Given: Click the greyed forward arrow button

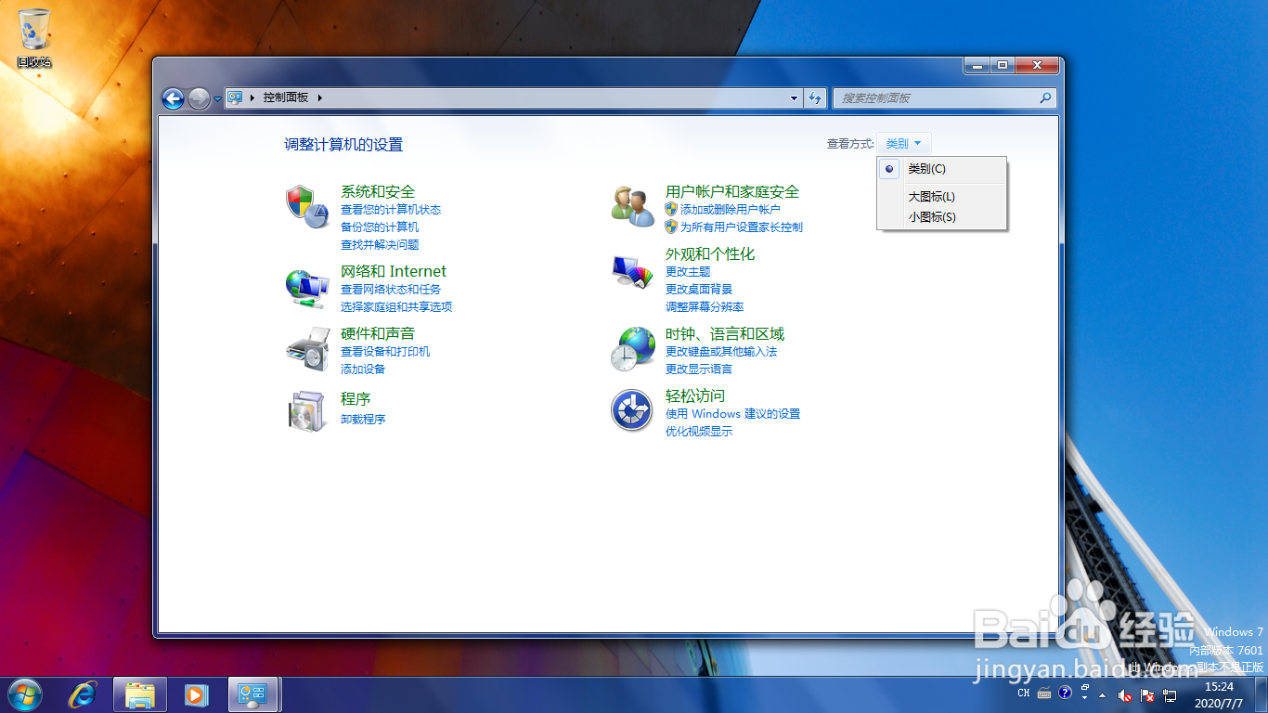Looking at the screenshot, I should pyautogui.click(x=199, y=97).
